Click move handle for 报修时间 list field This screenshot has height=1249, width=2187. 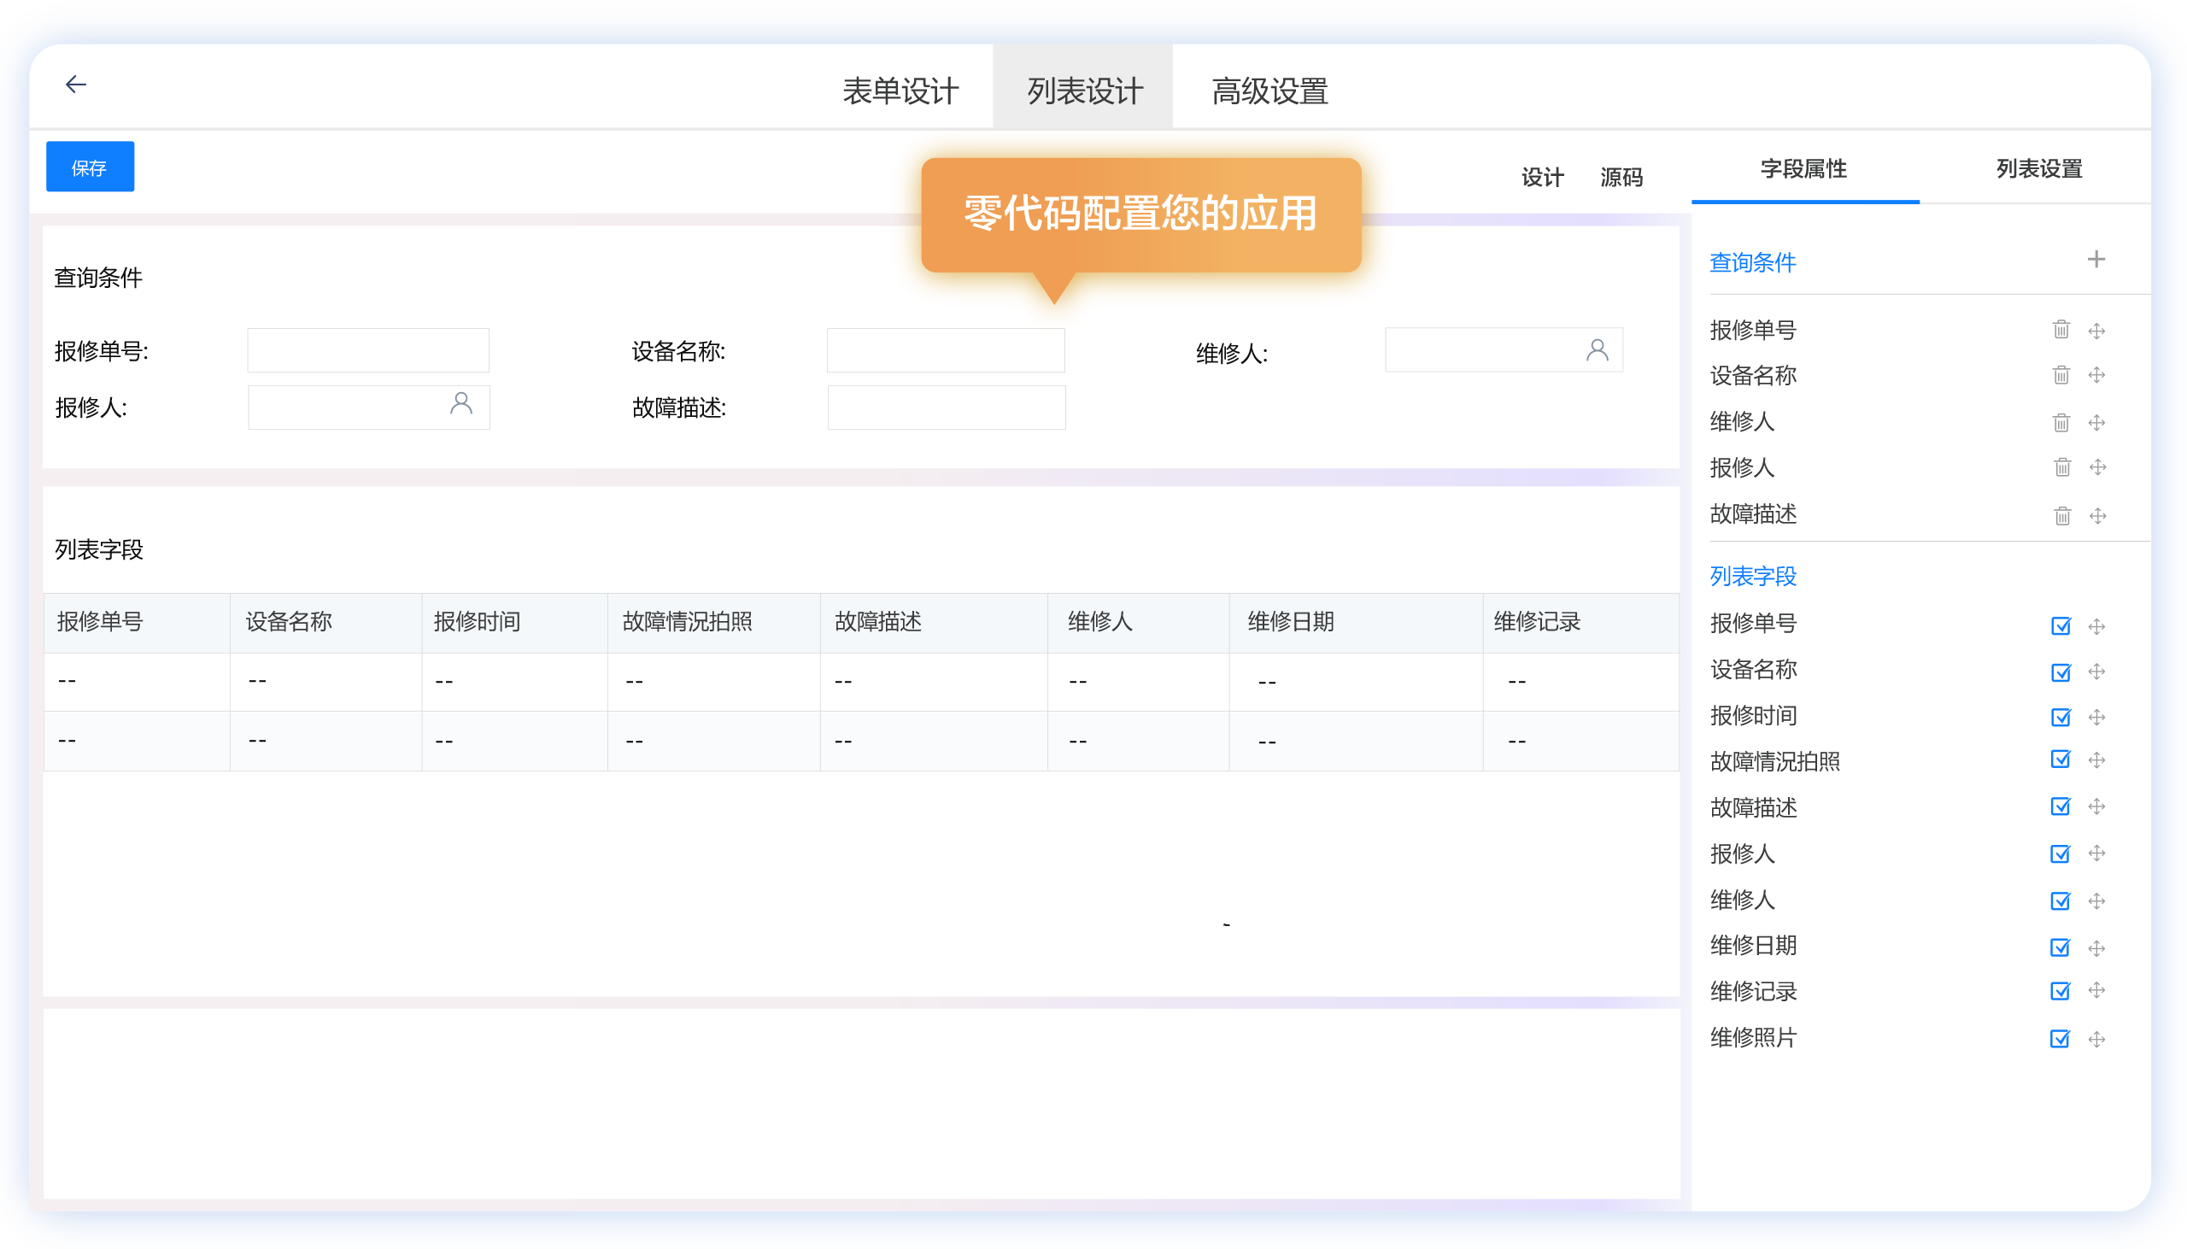click(x=2096, y=717)
